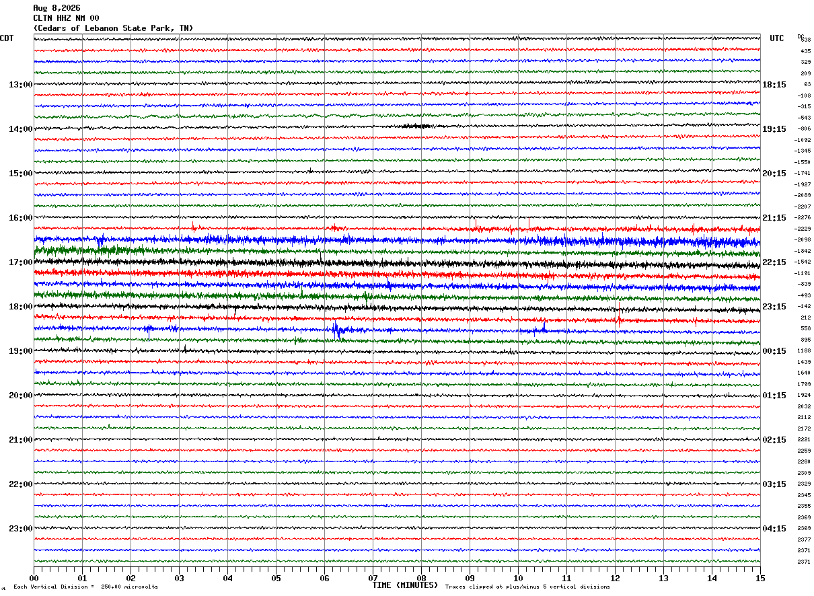Click the 21:15 UTC time label
Image resolution: width=814 pixels, height=596 pixels.
pyautogui.click(x=774, y=218)
